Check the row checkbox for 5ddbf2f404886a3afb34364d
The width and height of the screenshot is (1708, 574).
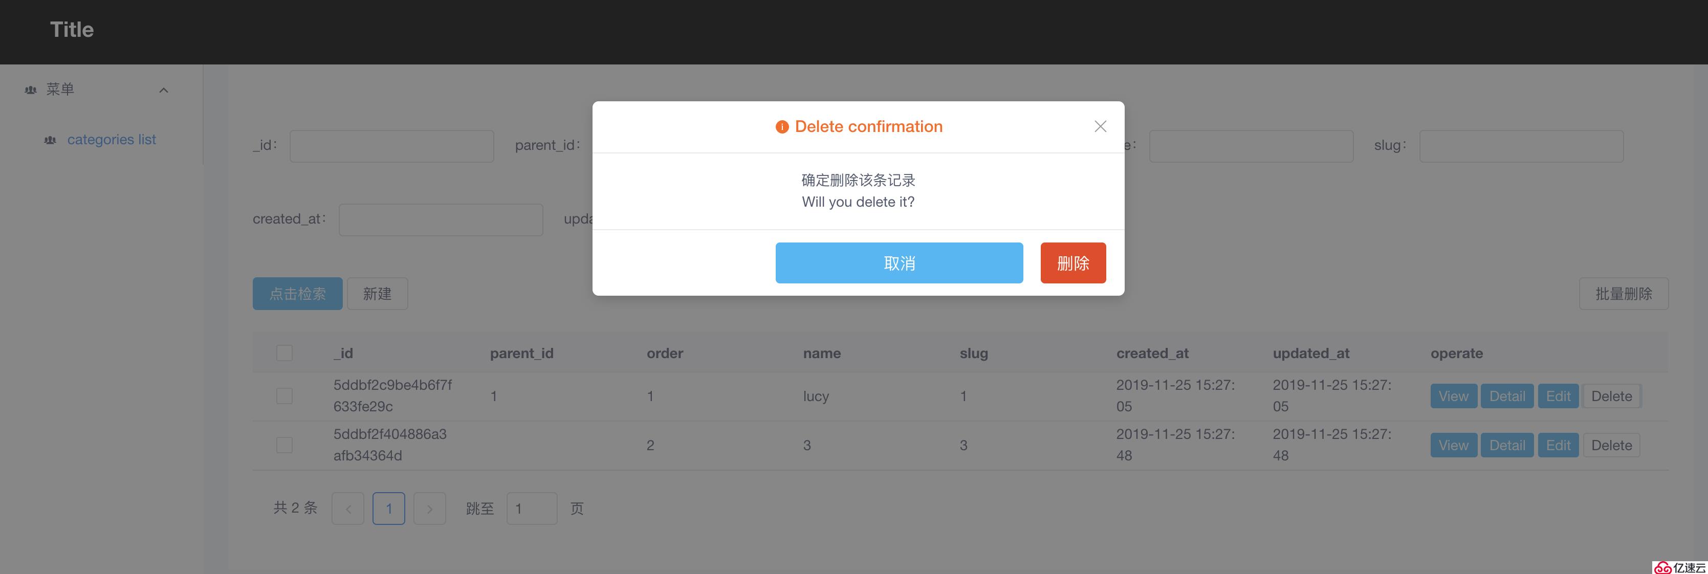click(284, 445)
